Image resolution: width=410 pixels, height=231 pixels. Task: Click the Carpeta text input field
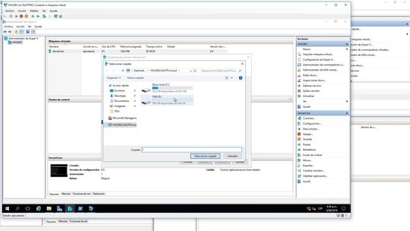[192, 150]
